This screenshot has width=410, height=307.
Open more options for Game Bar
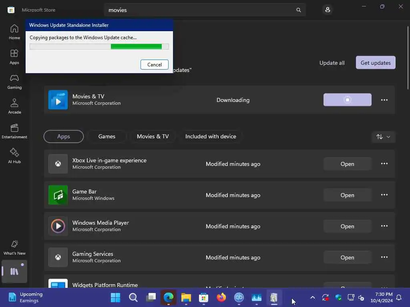[384, 195]
